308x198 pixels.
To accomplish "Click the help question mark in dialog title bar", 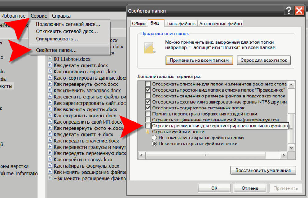I will (x=289, y=11).
